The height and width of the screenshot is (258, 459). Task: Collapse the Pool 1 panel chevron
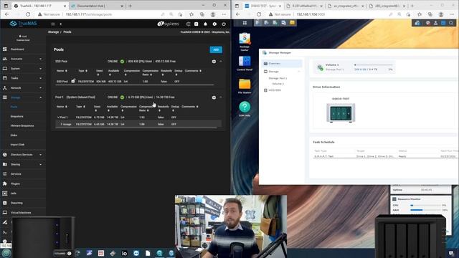[221, 97]
